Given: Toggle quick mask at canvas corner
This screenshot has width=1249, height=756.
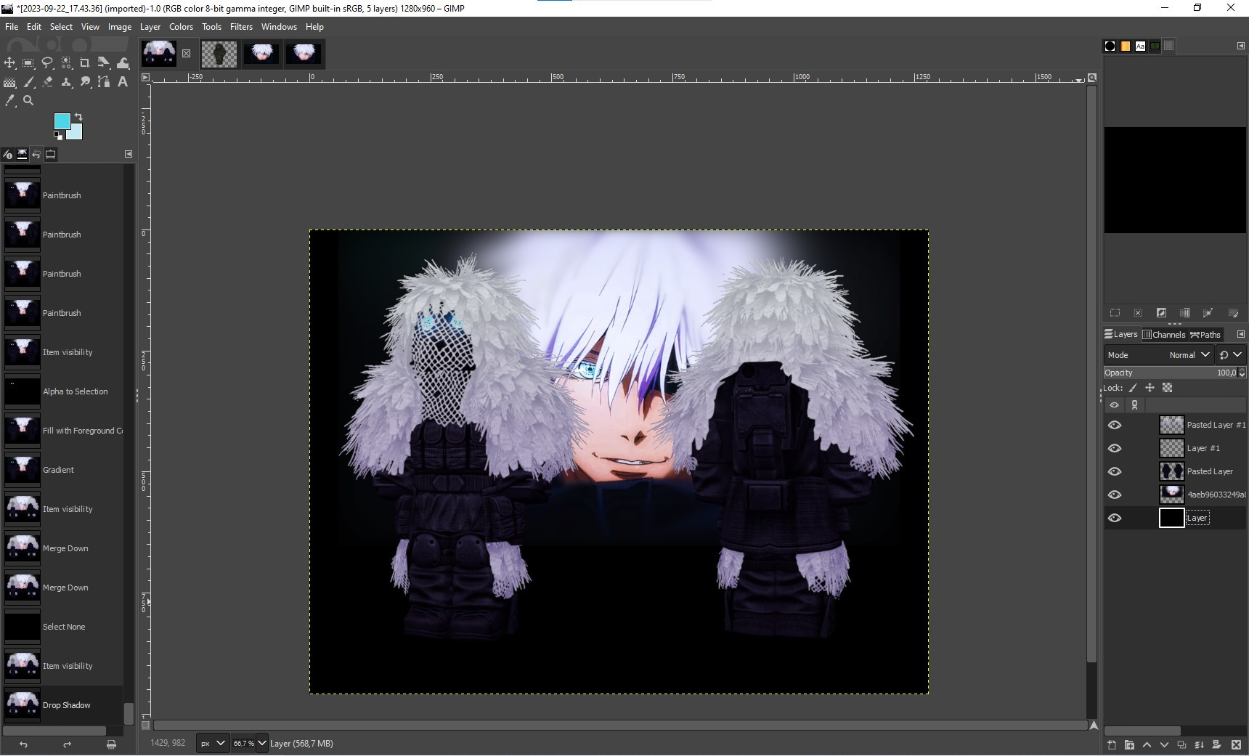Looking at the screenshot, I should (x=145, y=725).
